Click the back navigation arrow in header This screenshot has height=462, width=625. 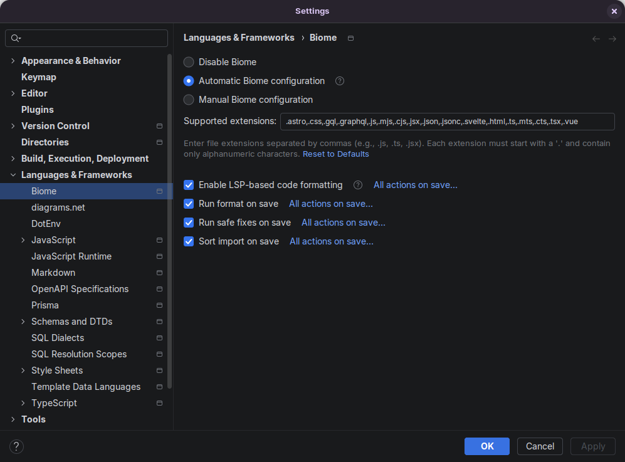click(596, 39)
